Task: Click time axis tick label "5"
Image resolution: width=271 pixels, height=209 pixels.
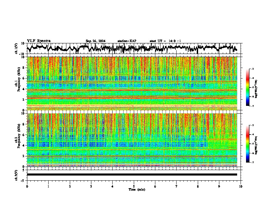Action: point(134,186)
